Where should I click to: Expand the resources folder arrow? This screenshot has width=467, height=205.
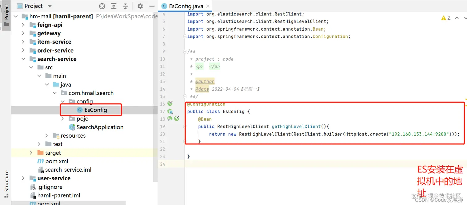tap(47, 135)
